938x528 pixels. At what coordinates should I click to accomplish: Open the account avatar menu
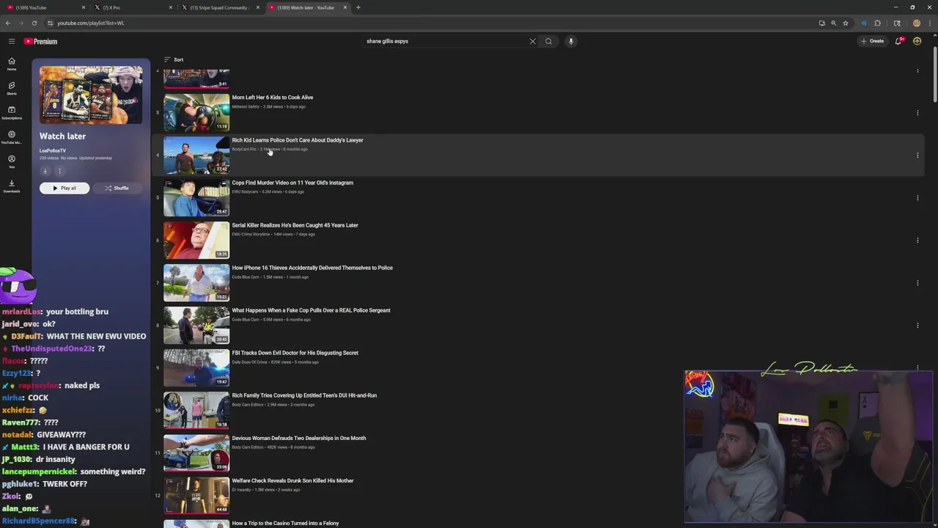(x=917, y=41)
